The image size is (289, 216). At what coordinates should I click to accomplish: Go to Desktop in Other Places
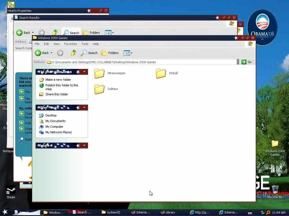click(x=51, y=115)
